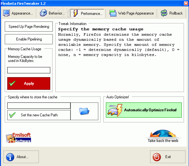The width and height of the screenshot is (189, 166).
Task: Switch to the Behavior tab
Action: 52,13
